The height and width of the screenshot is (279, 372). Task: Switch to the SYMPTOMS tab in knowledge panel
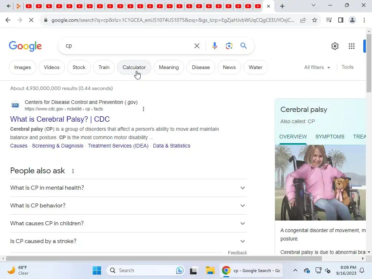330,137
